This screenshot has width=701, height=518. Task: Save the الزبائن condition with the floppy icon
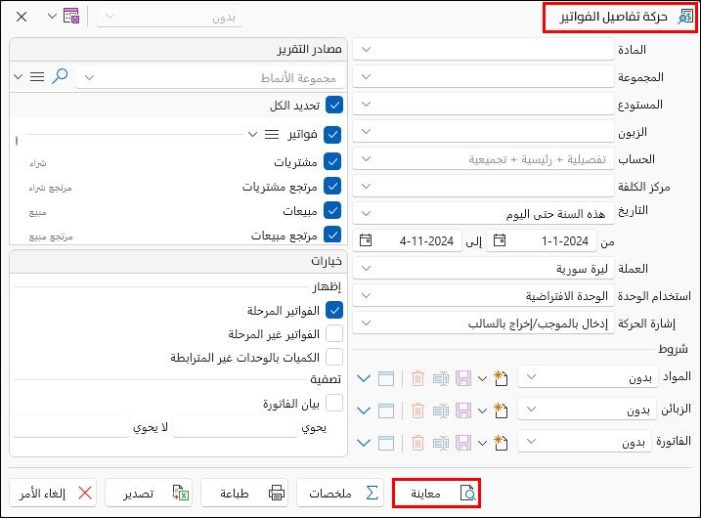[x=463, y=410]
